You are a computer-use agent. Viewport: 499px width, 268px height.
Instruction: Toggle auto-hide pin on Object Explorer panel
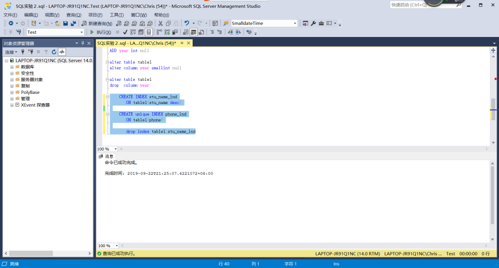pyautogui.click(x=83, y=43)
